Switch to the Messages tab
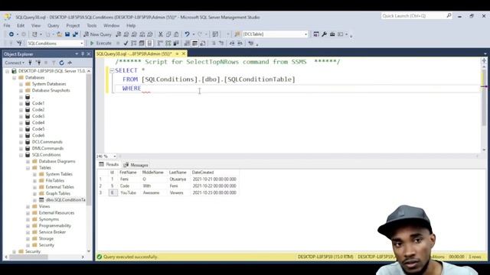490x275 pixels. pyautogui.click(x=136, y=165)
